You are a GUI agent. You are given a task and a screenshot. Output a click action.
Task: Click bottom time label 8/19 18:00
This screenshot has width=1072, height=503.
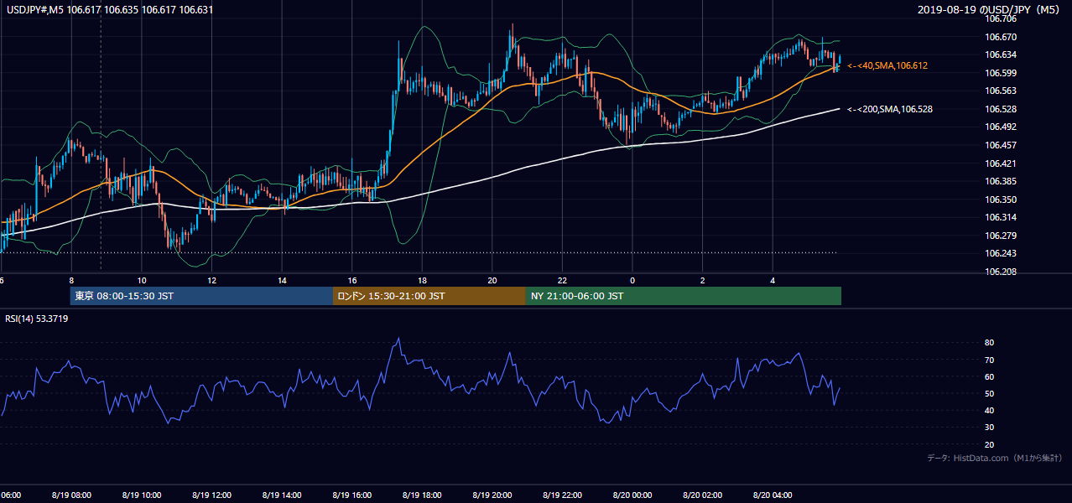(422, 495)
